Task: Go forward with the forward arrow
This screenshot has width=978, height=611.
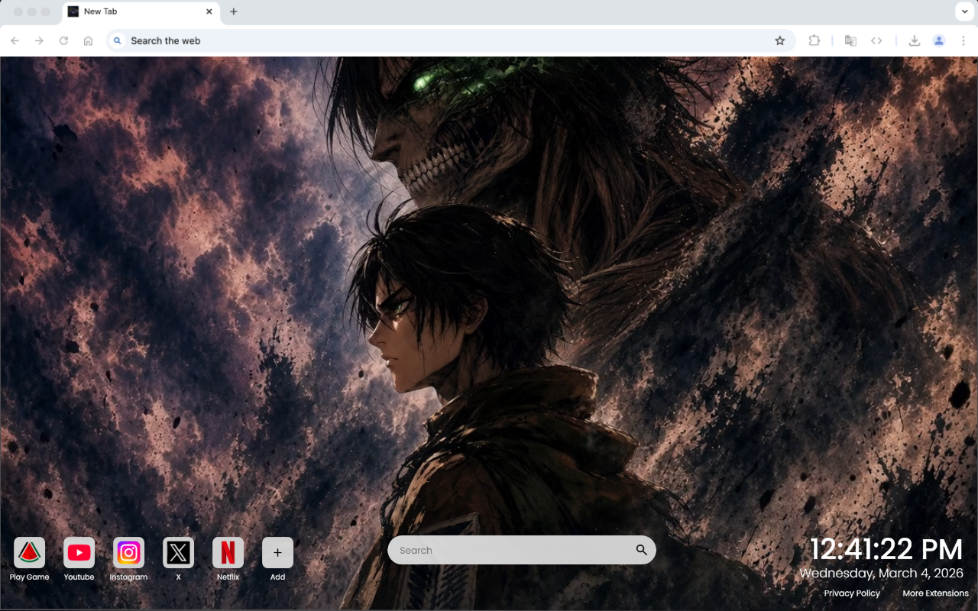Action: 40,40
